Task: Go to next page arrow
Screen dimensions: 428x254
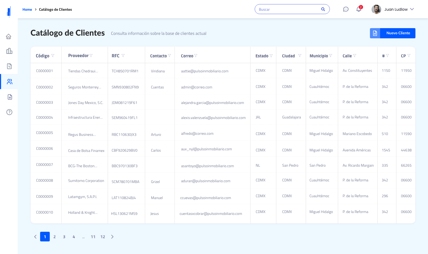Action: point(112,237)
